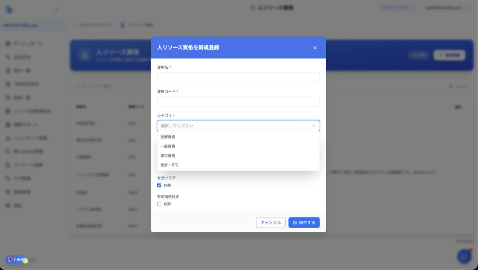Uncheck 有効 under the 有効フラグ section
The width and height of the screenshot is (478, 270).
159,185
